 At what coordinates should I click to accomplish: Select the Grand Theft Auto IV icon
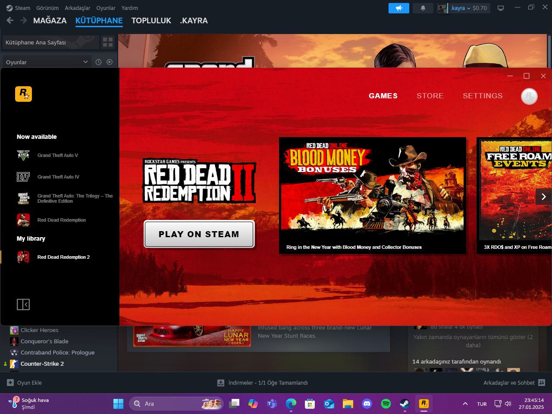(23, 177)
